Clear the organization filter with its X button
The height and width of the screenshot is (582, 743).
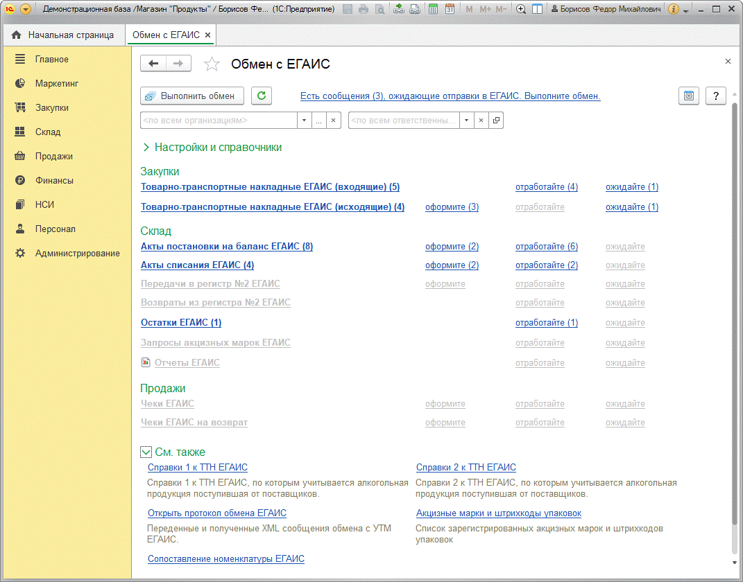pyautogui.click(x=333, y=120)
